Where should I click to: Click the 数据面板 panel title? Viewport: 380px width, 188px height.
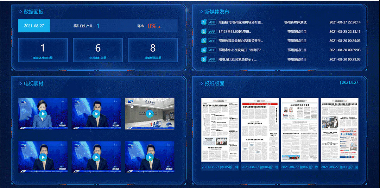pos(34,12)
